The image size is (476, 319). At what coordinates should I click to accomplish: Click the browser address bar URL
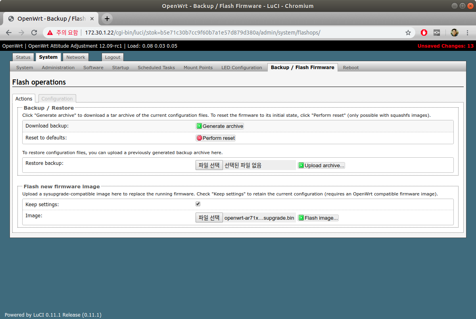tap(202, 33)
